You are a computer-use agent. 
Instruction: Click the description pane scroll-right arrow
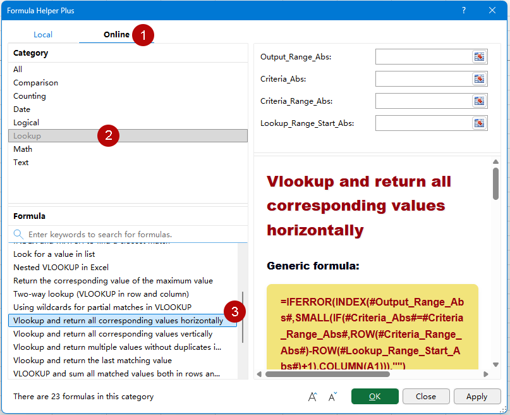click(485, 375)
